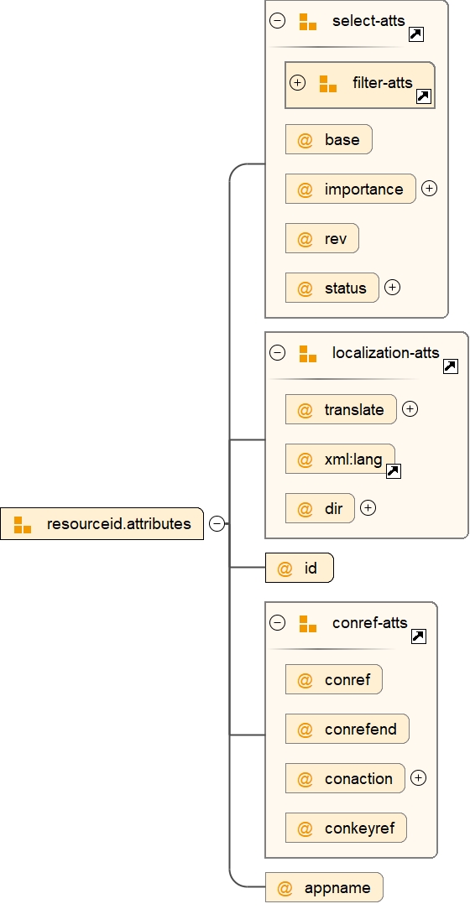Collapse the conref-atts group
This screenshot has height=909, width=470.
click(x=278, y=622)
